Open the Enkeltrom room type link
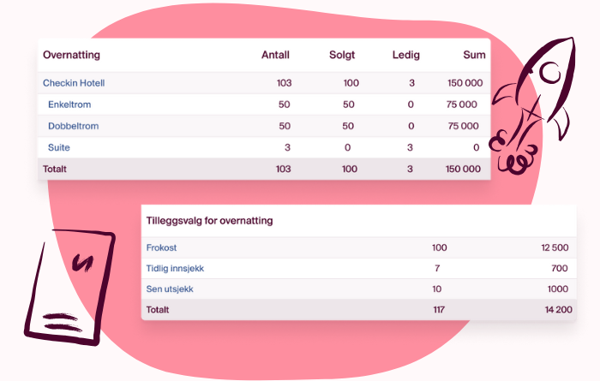This screenshot has width=600, height=381. coord(69,104)
